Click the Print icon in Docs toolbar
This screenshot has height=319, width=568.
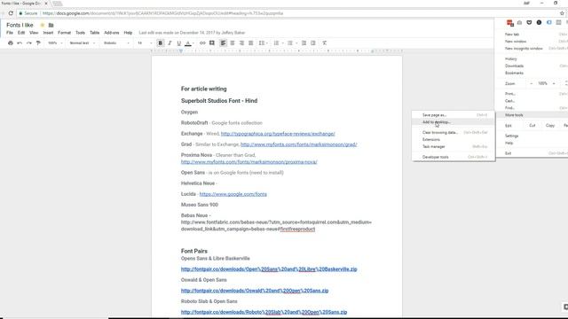coord(11,43)
